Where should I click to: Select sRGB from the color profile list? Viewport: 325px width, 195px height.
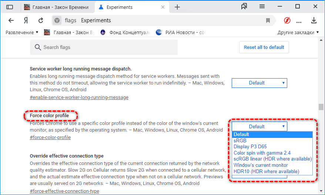coord(240,141)
